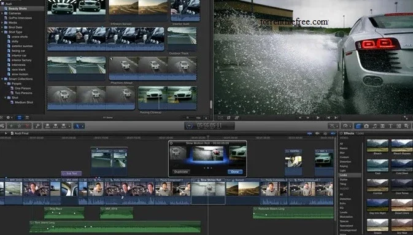This screenshot has width=413, height=235.
Task: Collapse the People folder
Action: click(x=5, y=83)
